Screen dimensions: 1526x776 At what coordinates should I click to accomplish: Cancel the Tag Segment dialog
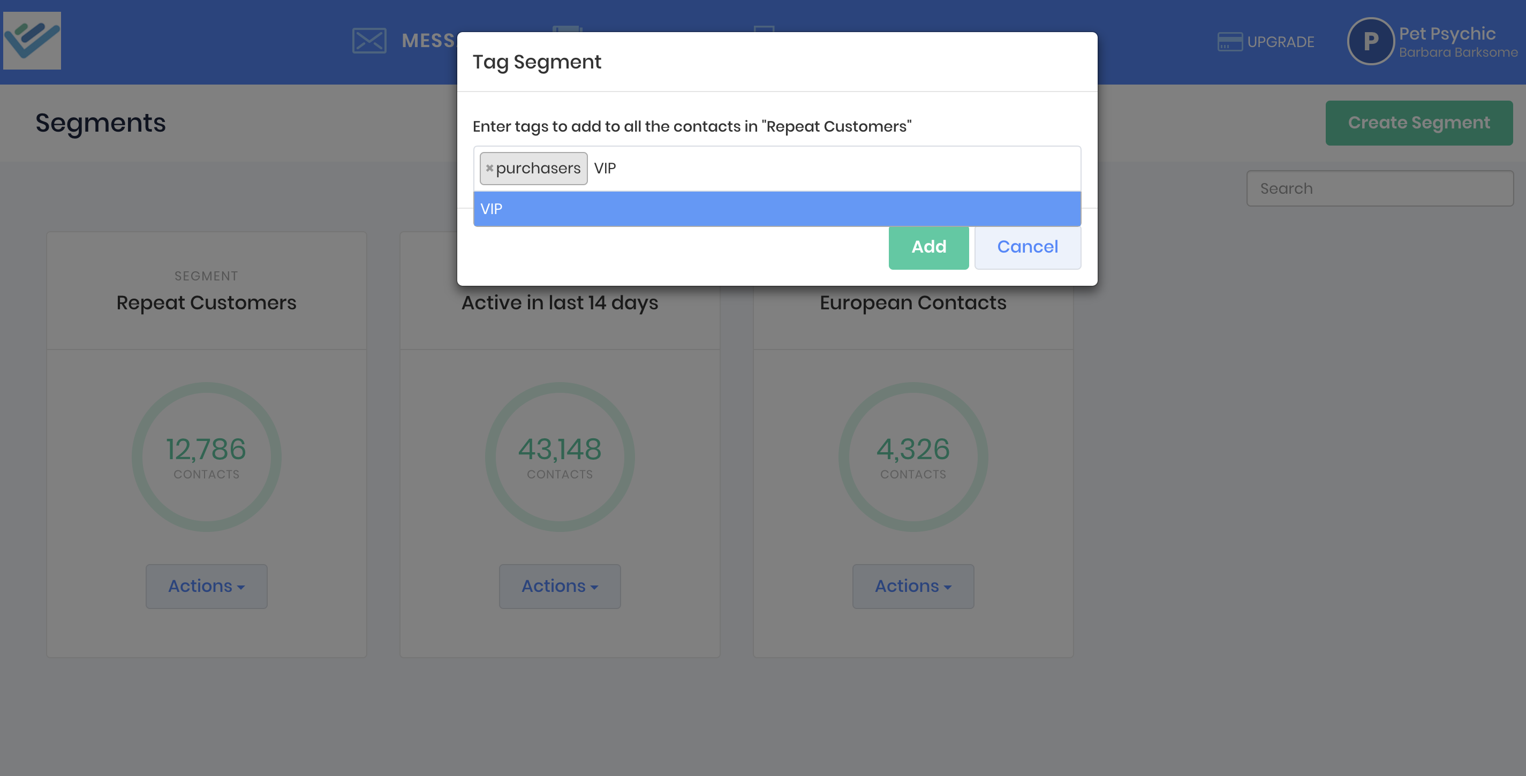pyautogui.click(x=1027, y=247)
